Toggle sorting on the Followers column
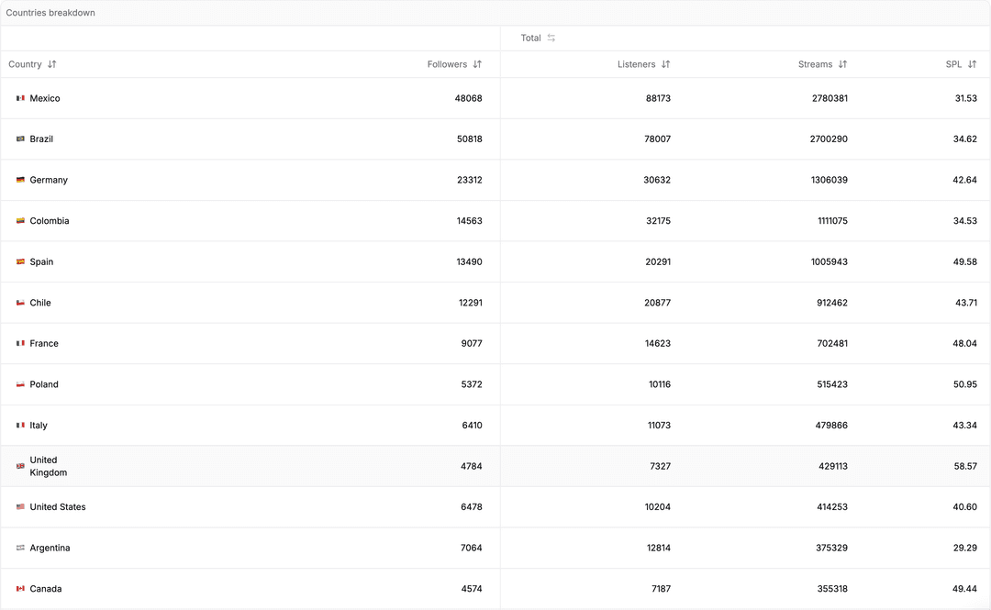 [x=477, y=64]
